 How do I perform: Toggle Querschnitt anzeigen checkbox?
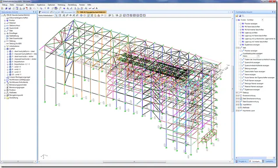241,62
